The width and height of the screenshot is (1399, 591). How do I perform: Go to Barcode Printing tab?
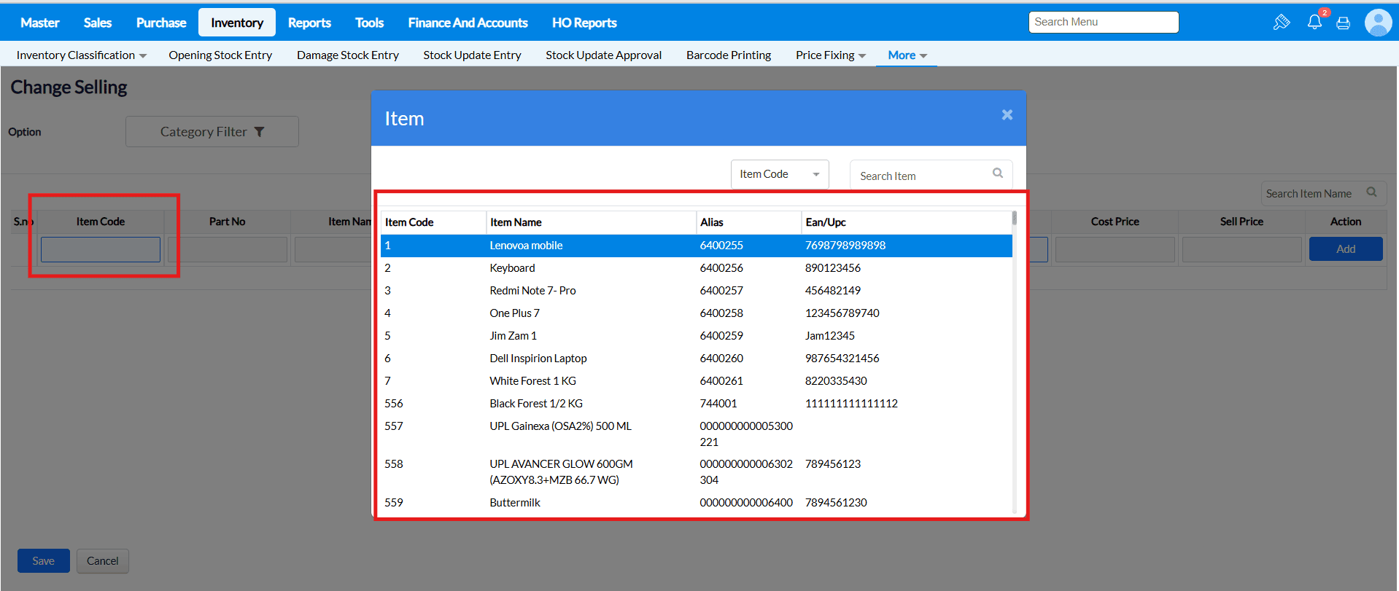(728, 55)
